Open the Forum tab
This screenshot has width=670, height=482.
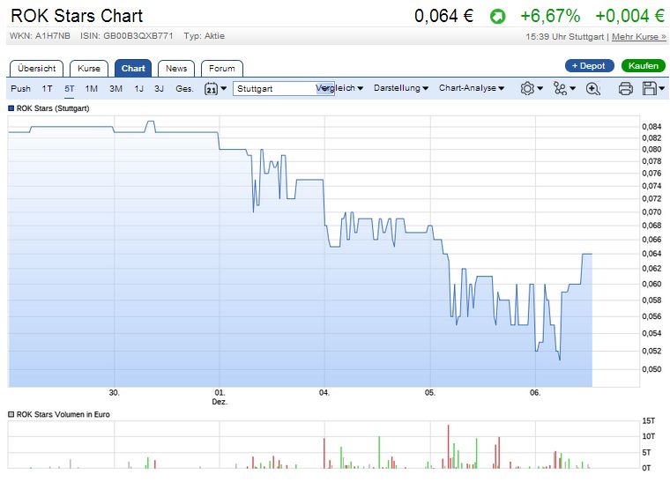click(x=222, y=69)
